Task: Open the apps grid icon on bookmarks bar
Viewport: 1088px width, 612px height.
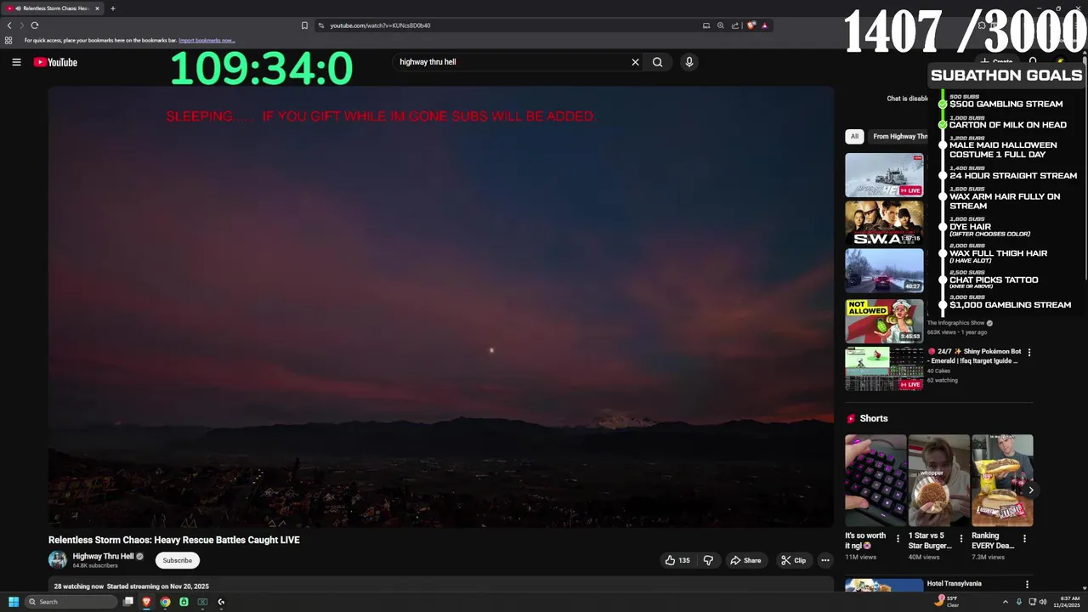Action: tap(8, 40)
